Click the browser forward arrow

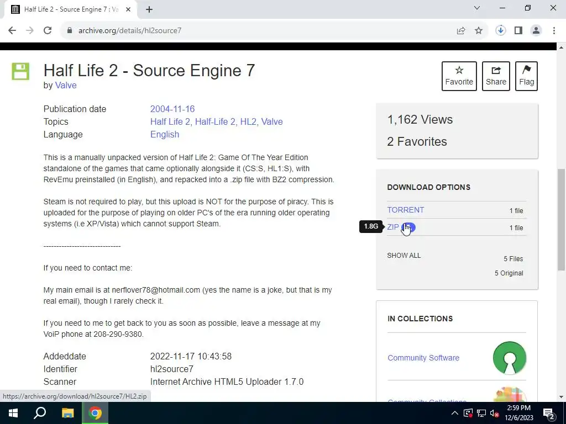coord(30,31)
